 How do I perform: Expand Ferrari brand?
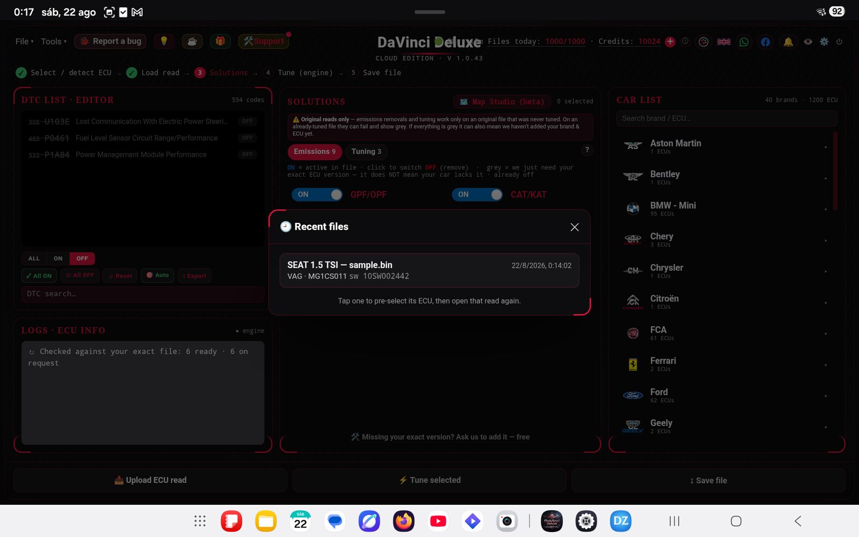coord(726,365)
